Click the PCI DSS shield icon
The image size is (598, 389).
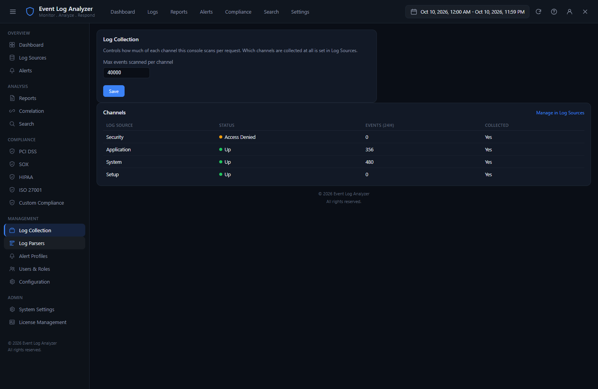12,151
